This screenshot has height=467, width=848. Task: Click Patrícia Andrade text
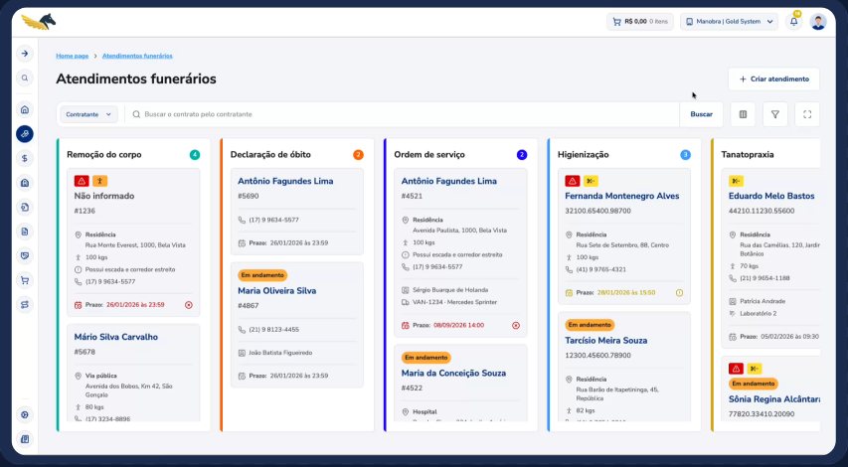763,302
